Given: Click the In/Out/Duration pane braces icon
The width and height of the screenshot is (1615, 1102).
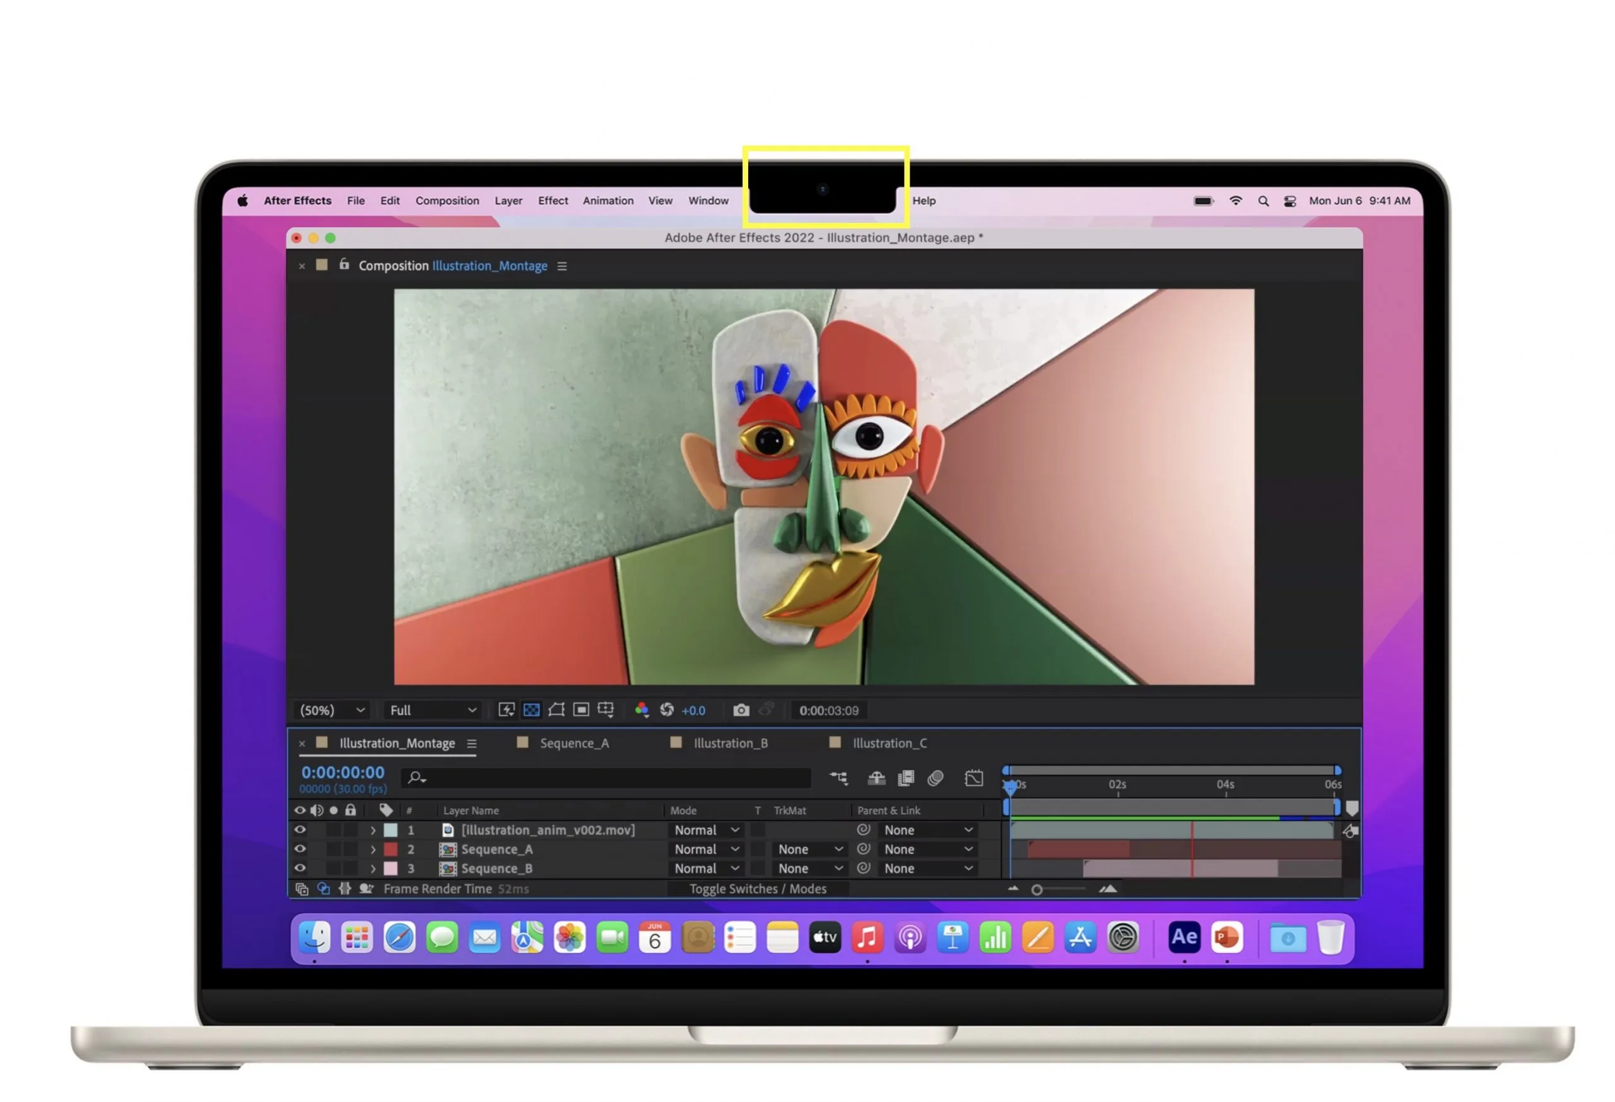Looking at the screenshot, I should click(x=344, y=889).
